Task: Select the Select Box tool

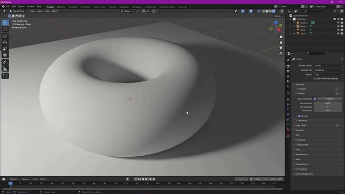Action: 5,23
